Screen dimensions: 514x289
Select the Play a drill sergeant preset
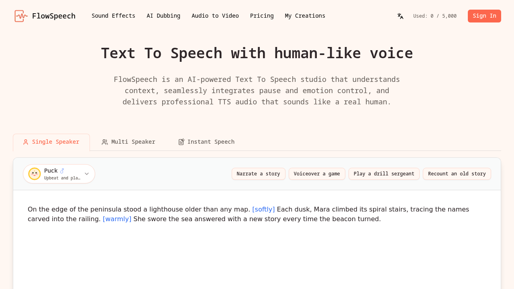[x=384, y=174]
